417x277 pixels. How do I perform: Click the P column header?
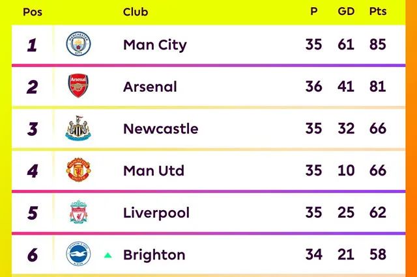click(314, 12)
